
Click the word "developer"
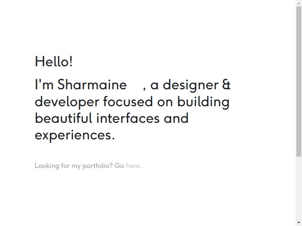click(x=67, y=102)
